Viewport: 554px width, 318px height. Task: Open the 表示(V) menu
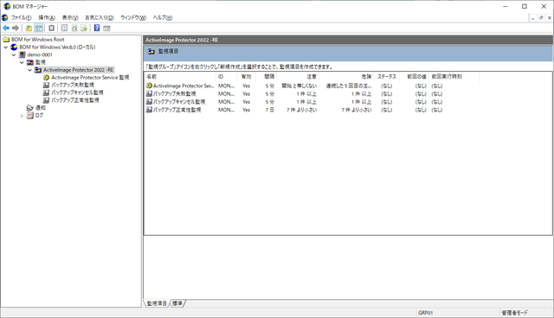pos(70,17)
